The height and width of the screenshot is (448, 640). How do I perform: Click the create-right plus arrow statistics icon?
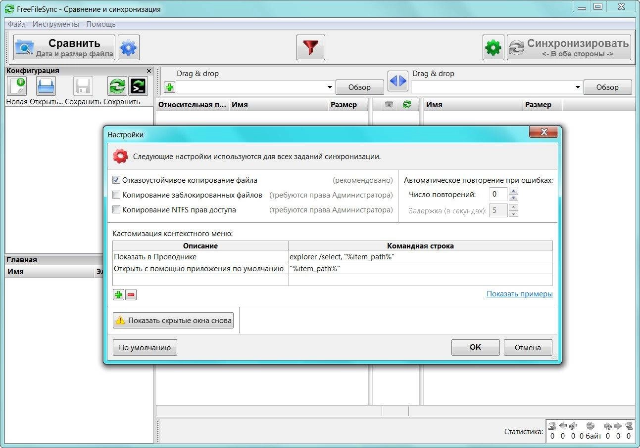pyautogui.click(x=608, y=426)
